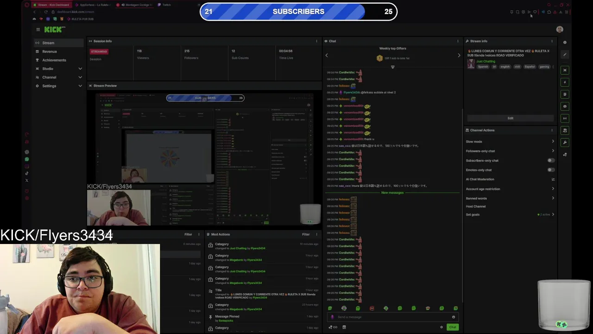Toggle chat bubble widget in right rail

click(x=565, y=106)
